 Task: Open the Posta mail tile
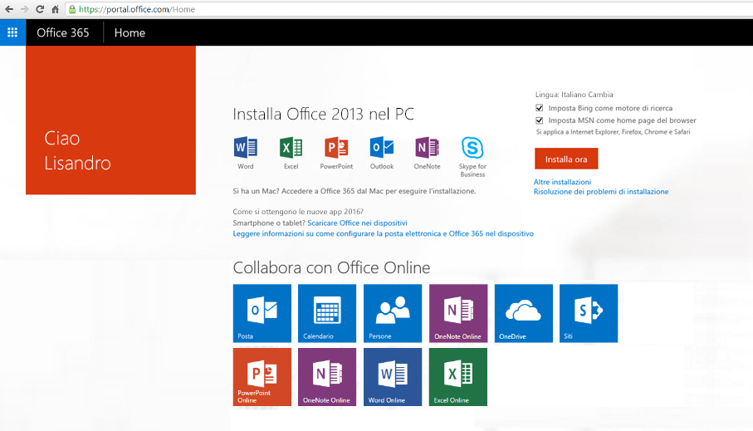[x=262, y=313]
